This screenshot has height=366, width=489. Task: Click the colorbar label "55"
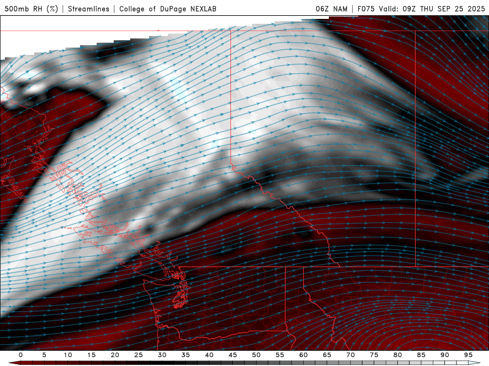pos(280,355)
